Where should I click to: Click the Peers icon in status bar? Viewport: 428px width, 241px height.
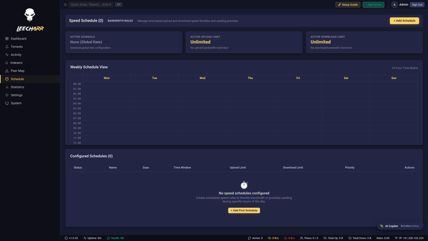[x=302, y=238]
